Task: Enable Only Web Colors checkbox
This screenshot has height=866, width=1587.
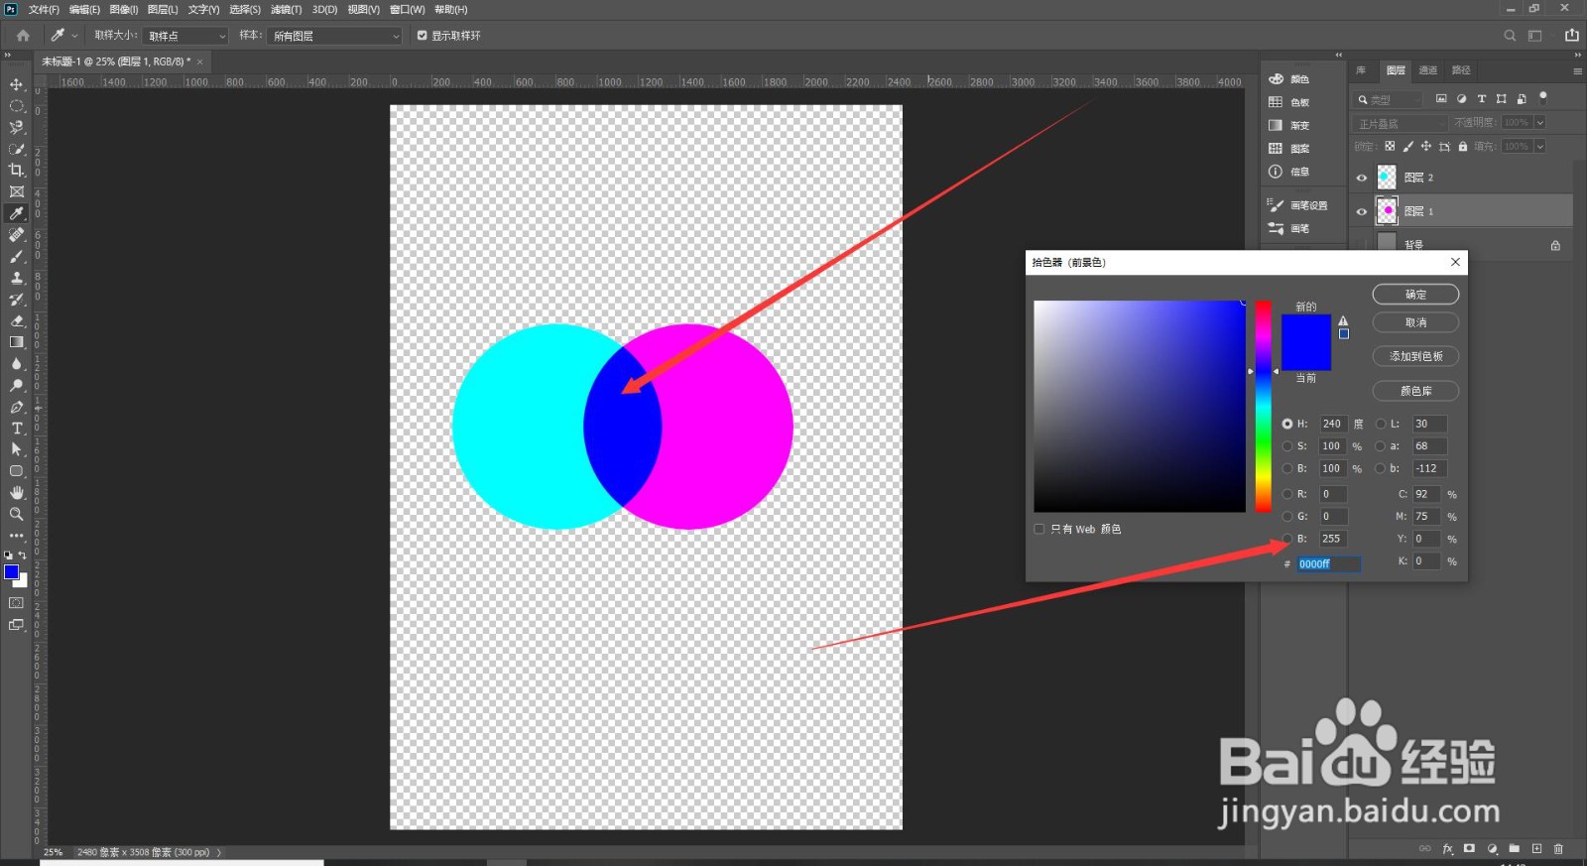Action: [1039, 529]
